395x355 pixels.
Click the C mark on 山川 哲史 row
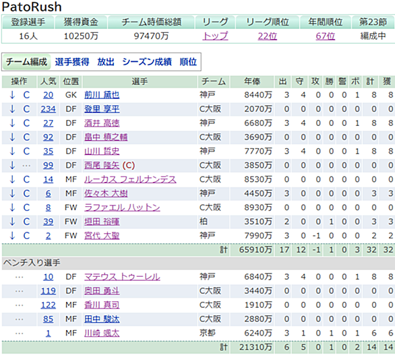click(26, 152)
